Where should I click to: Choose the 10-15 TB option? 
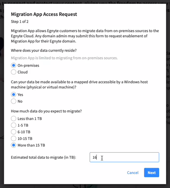click(13, 139)
